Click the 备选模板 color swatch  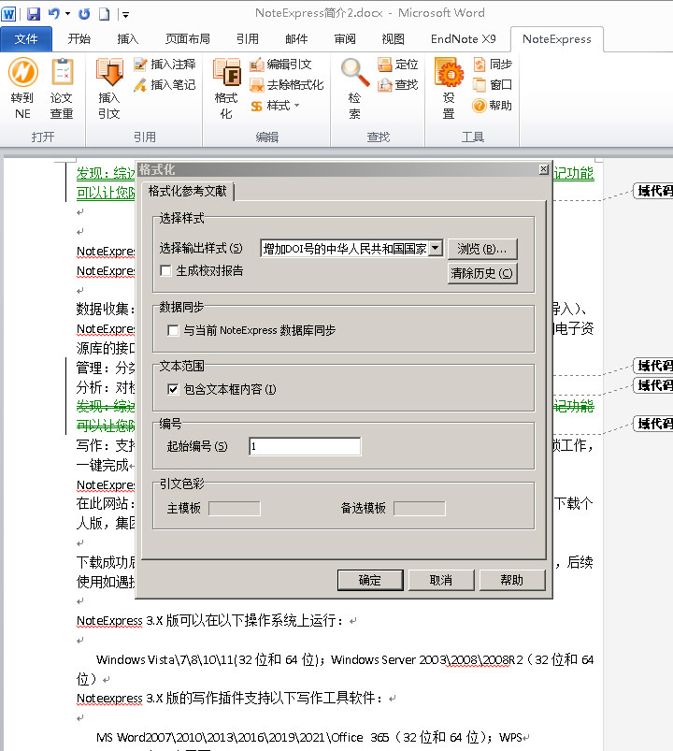(x=420, y=508)
